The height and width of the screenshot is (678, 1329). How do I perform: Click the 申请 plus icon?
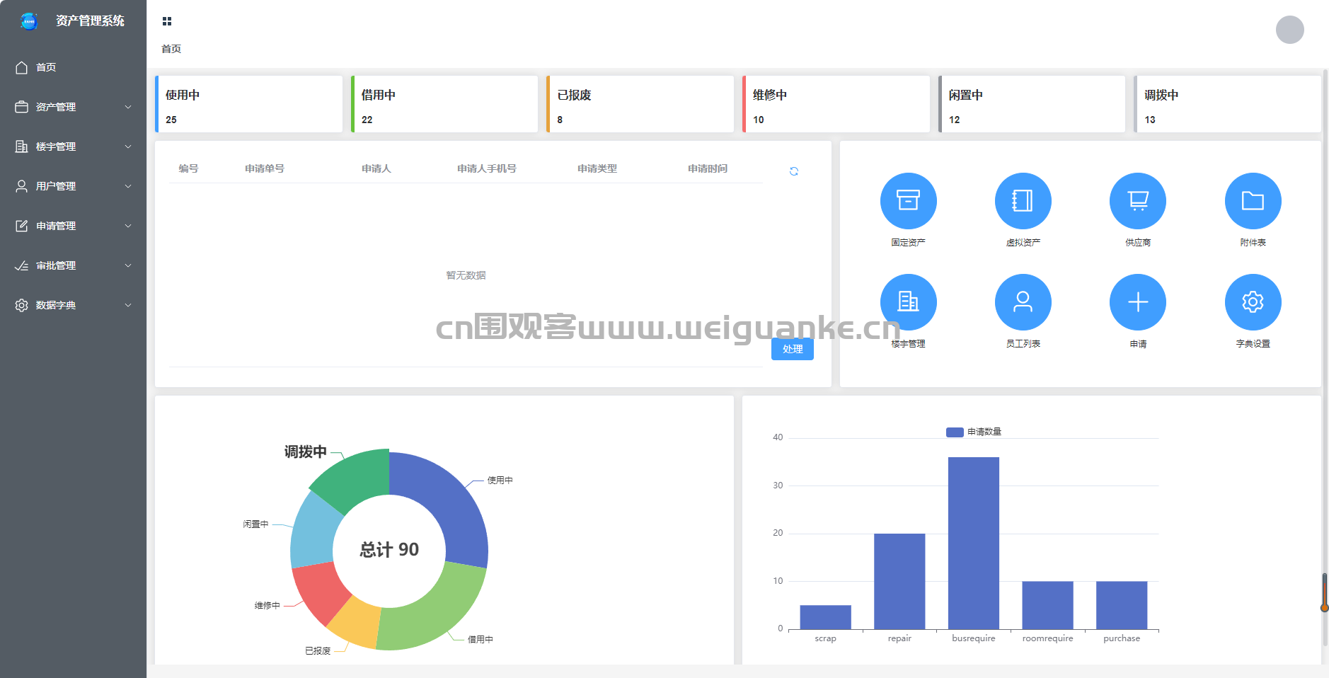click(1137, 302)
